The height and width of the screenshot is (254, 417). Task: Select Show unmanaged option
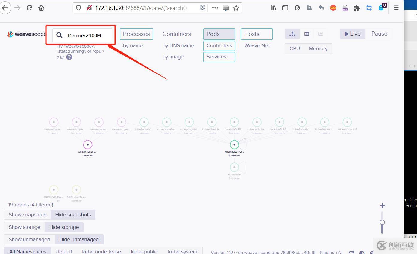(x=29, y=239)
